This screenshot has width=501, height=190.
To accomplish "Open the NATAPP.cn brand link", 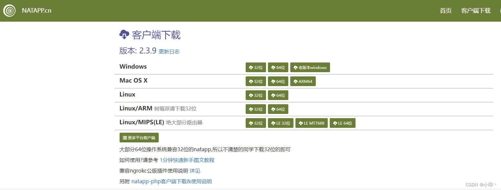I will (37, 10).
